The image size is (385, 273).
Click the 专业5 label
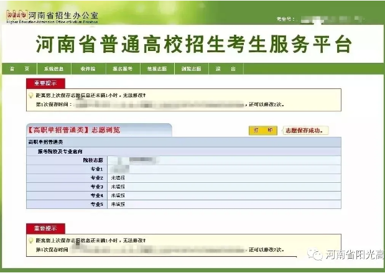(x=97, y=204)
